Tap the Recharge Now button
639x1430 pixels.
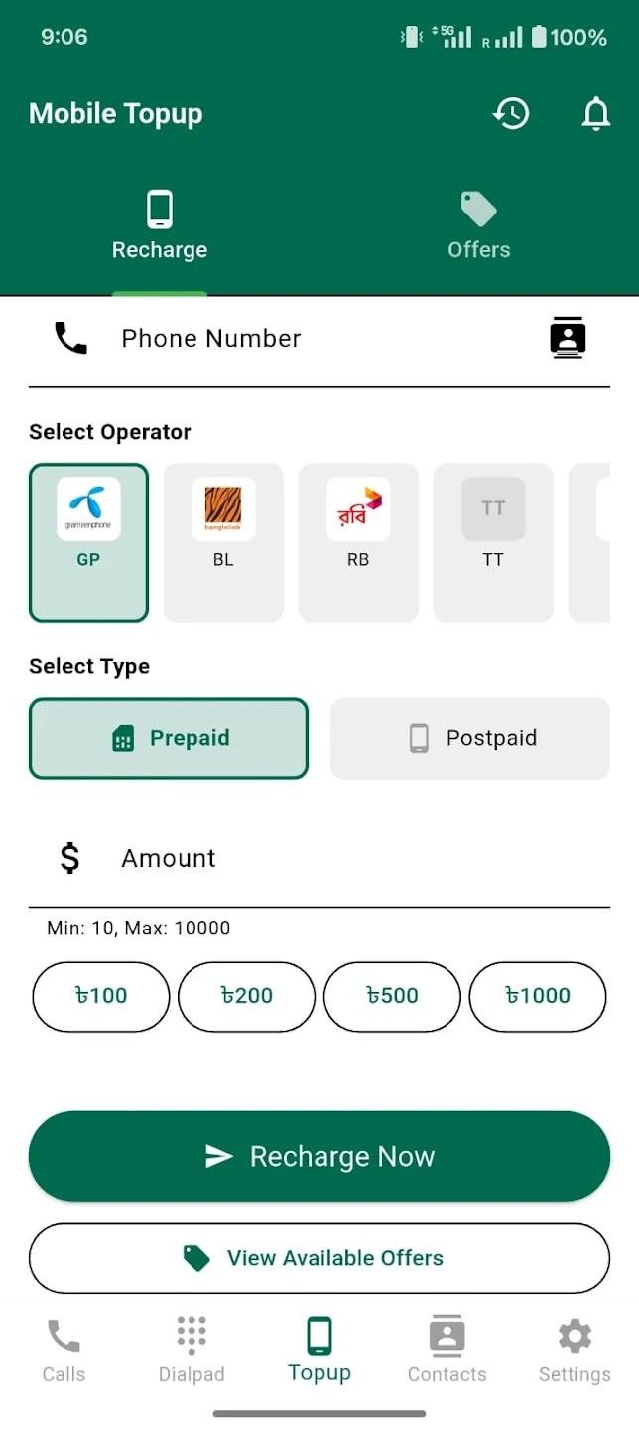coord(319,1155)
